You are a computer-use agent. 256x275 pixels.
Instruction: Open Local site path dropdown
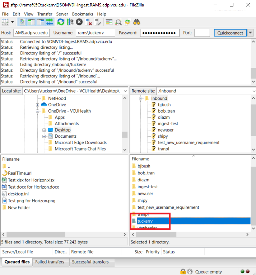coord(125,91)
